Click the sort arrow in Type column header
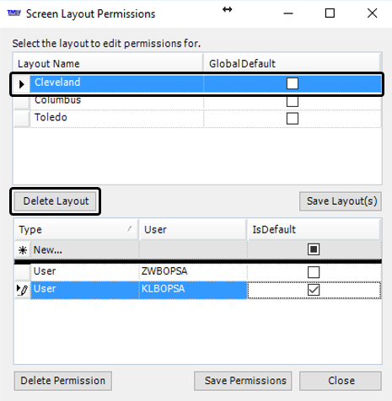Image resolution: width=392 pixels, height=401 pixels. 130,228
